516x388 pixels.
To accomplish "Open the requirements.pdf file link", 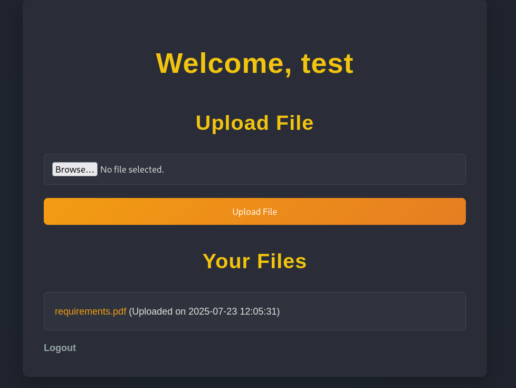I will 90,311.
